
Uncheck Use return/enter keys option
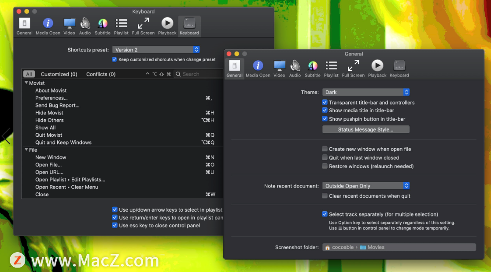(114, 217)
